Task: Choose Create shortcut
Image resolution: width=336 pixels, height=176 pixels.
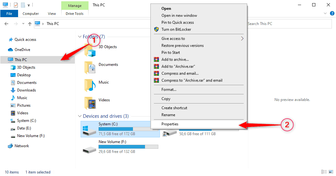Action: point(175,108)
